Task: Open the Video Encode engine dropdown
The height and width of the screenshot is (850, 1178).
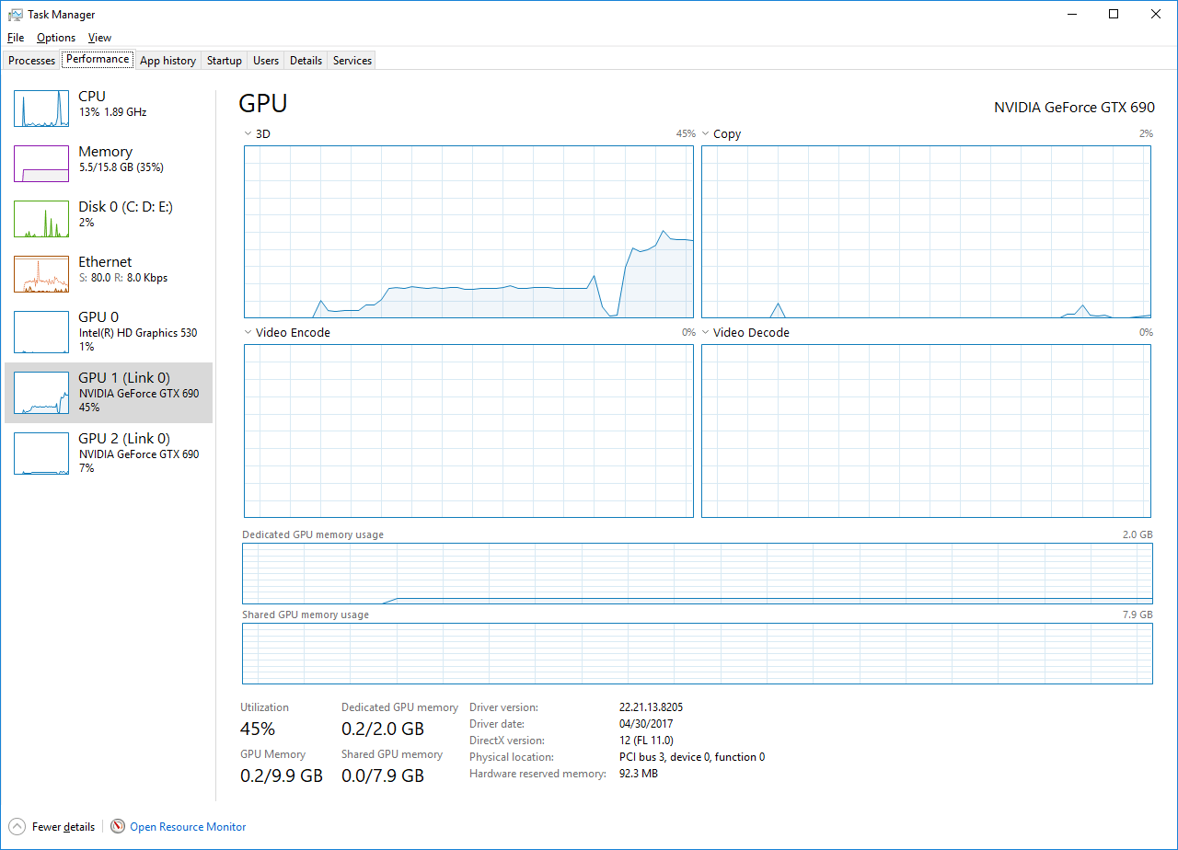Action: pos(247,332)
